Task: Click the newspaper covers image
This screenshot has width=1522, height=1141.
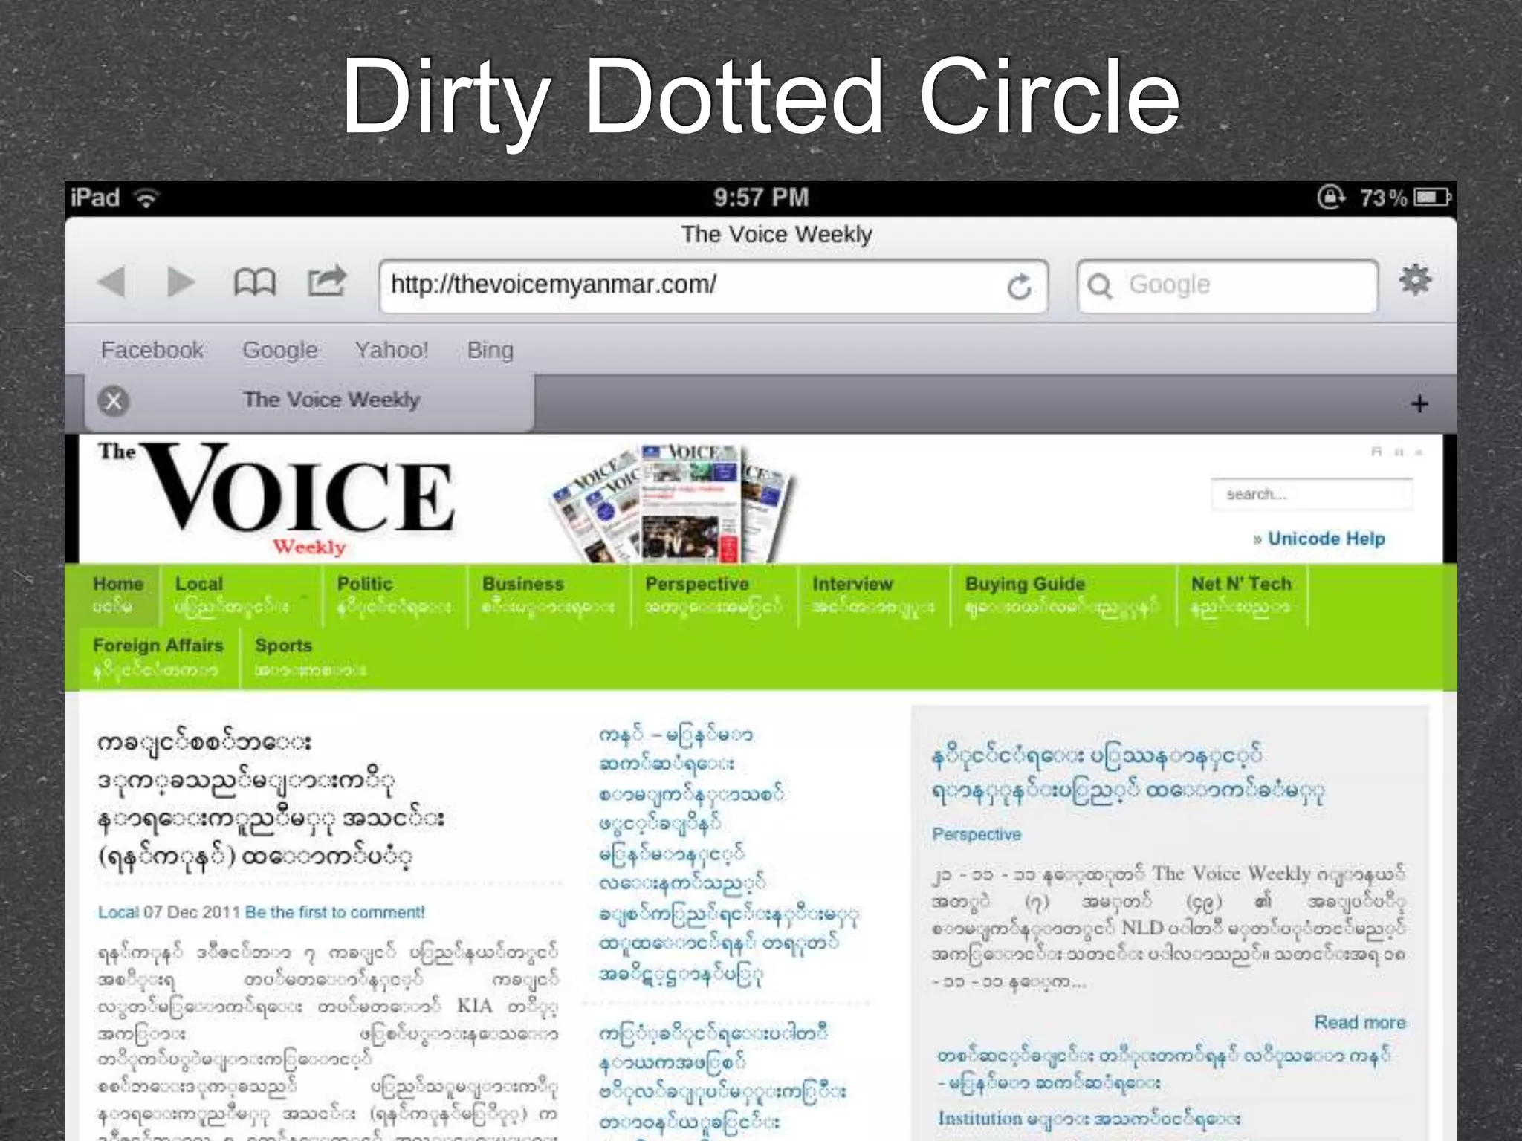Action: click(673, 504)
